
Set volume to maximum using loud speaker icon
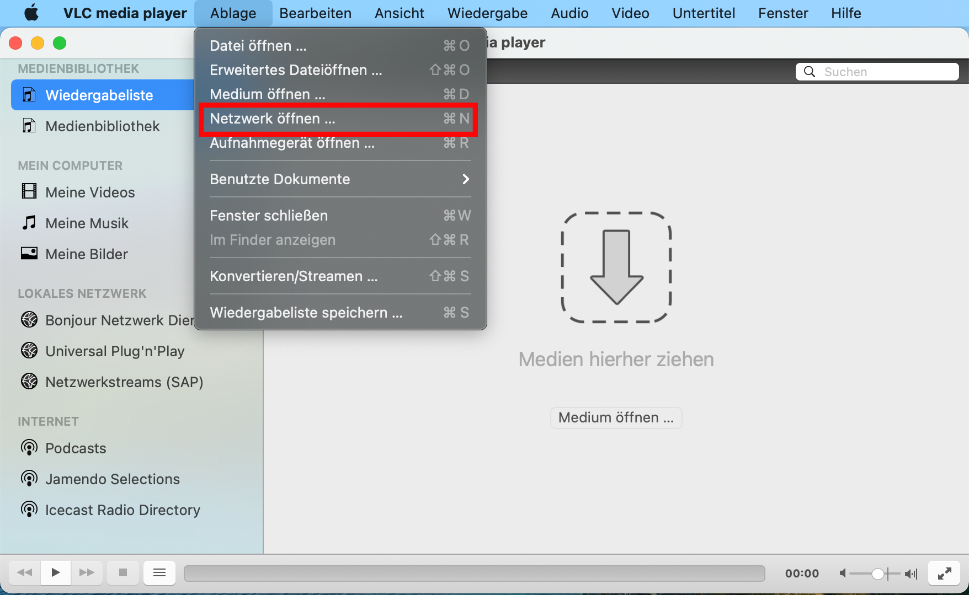pyautogui.click(x=911, y=573)
